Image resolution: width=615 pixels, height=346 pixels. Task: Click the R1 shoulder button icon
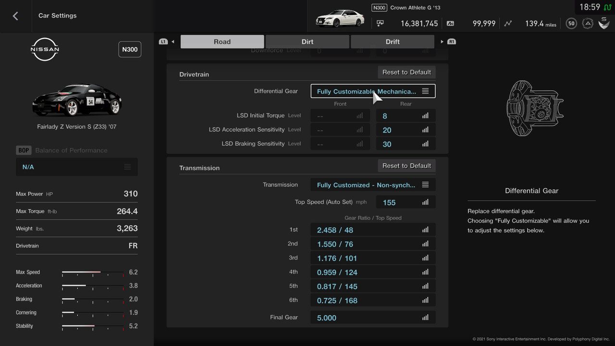(452, 42)
